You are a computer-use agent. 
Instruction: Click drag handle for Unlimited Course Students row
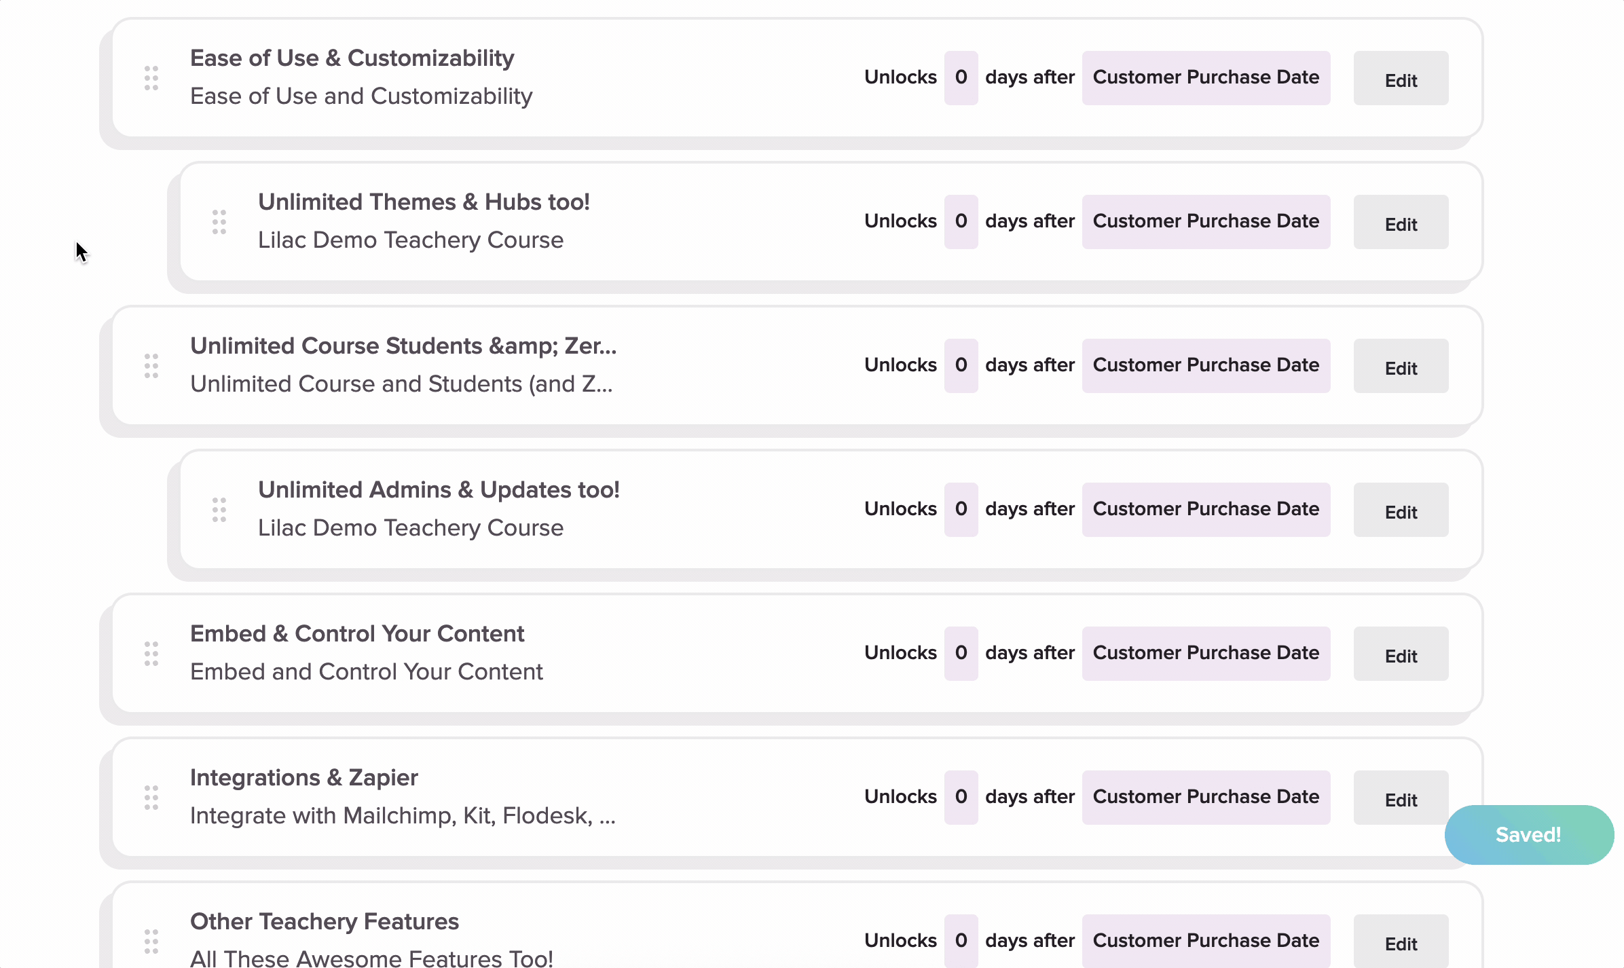pyautogui.click(x=151, y=366)
